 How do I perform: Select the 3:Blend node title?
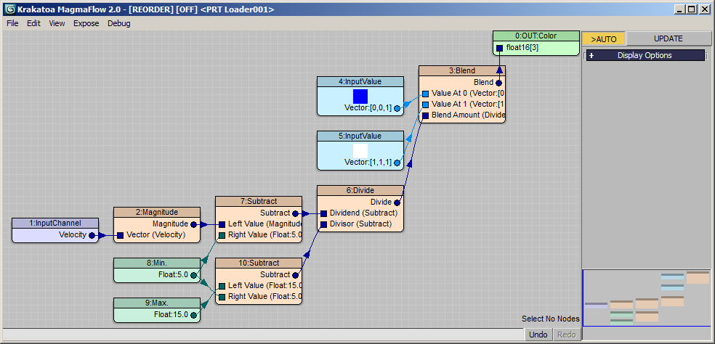click(x=462, y=70)
